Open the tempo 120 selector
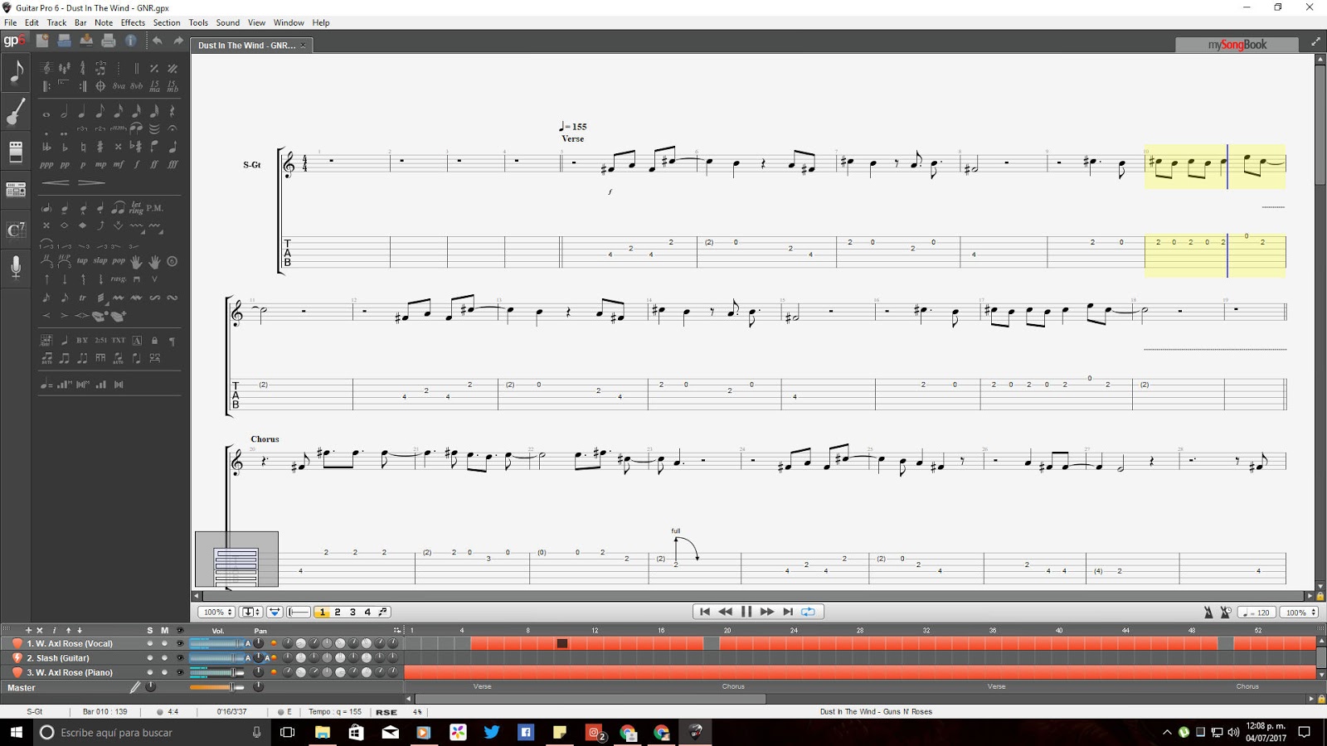 coord(1257,613)
